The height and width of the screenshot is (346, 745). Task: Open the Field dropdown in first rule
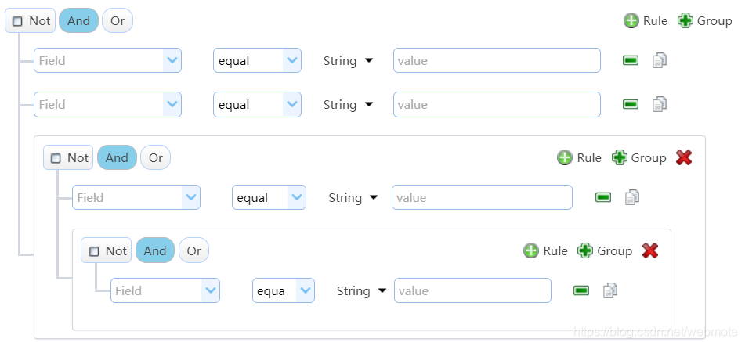172,60
